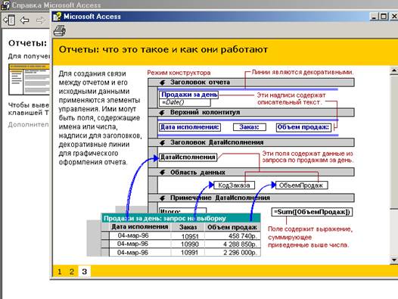Click the Дата исполнения column header in query
Viewport: 398px width, 299px height.
140,227
